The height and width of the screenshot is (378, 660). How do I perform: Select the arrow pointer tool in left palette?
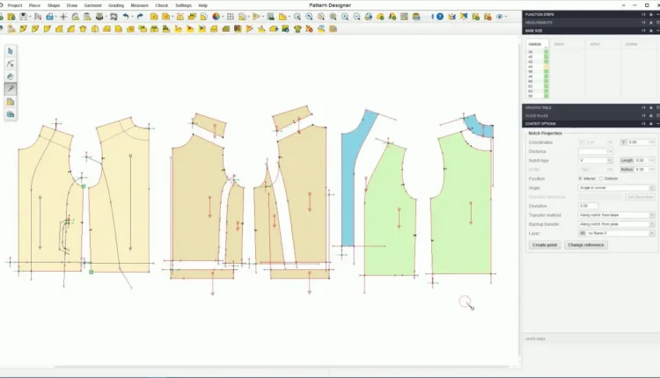[11, 51]
